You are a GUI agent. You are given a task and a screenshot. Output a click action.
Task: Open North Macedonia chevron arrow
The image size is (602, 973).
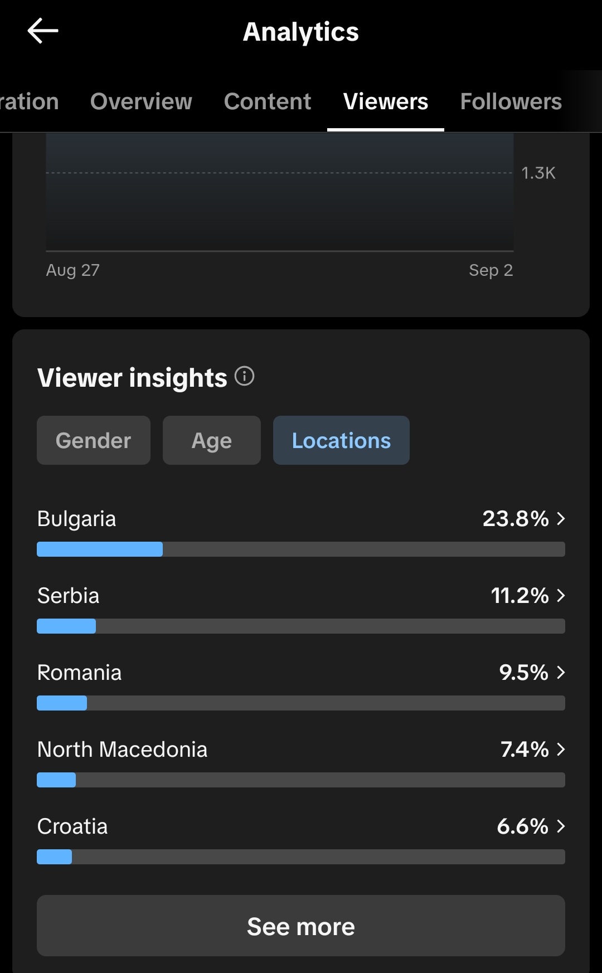click(561, 750)
